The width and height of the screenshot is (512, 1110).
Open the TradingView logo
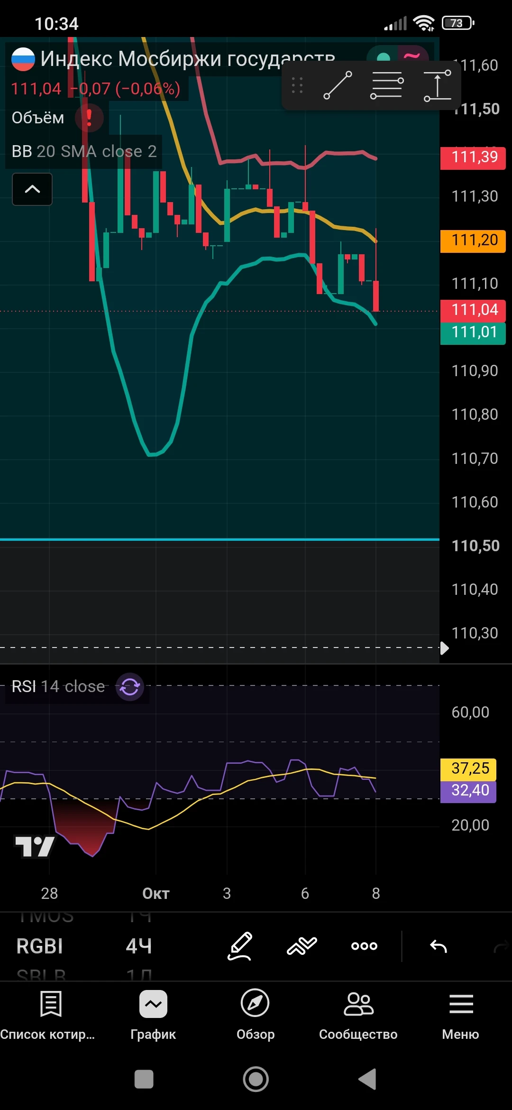click(35, 846)
